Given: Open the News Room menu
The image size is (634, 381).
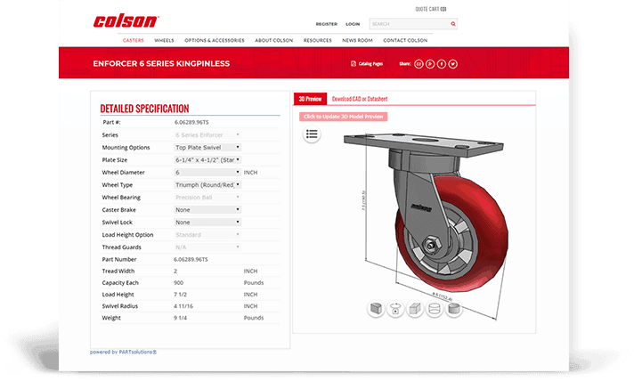Looking at the screenshot, I should click(x=357, y=40).
